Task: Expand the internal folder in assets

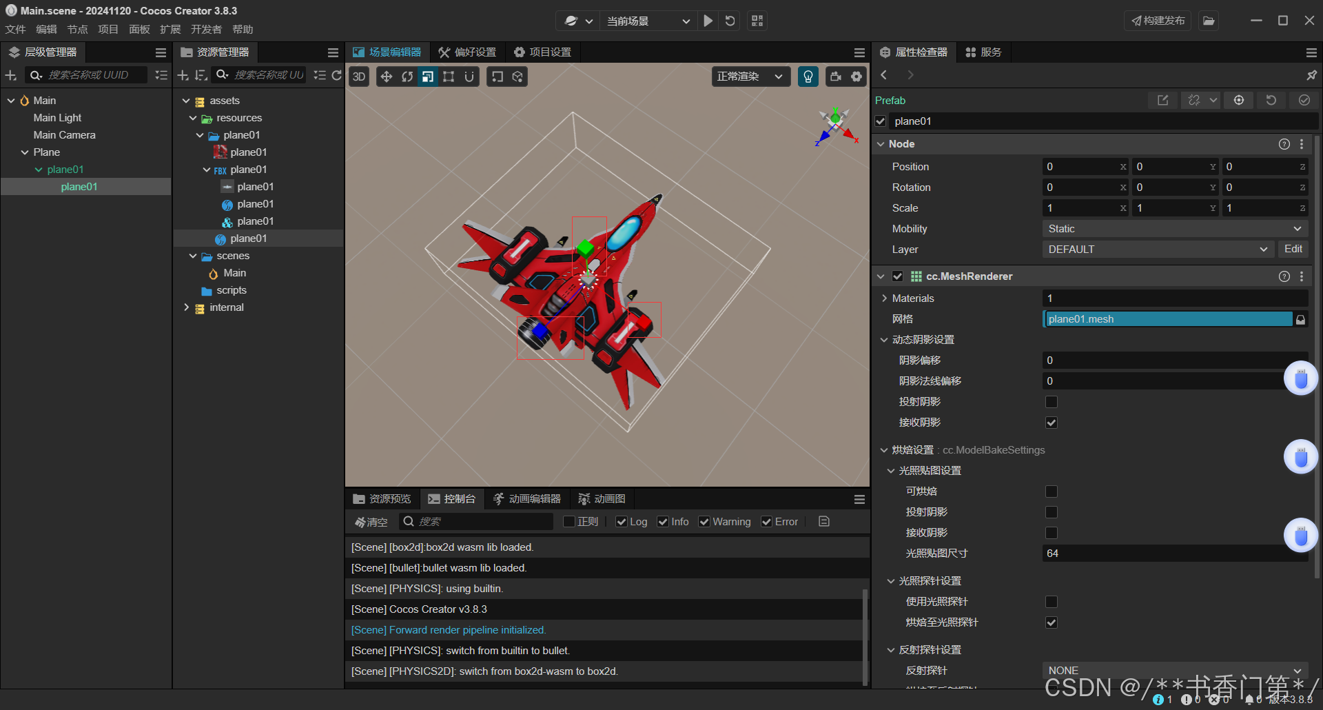Action: [x=186, y=307]
